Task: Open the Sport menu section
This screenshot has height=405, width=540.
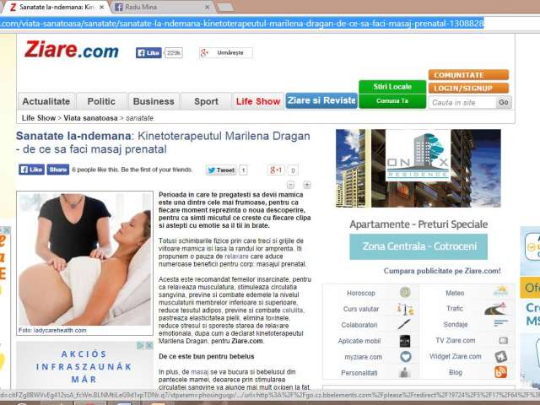Action: [x=206, y=101]
